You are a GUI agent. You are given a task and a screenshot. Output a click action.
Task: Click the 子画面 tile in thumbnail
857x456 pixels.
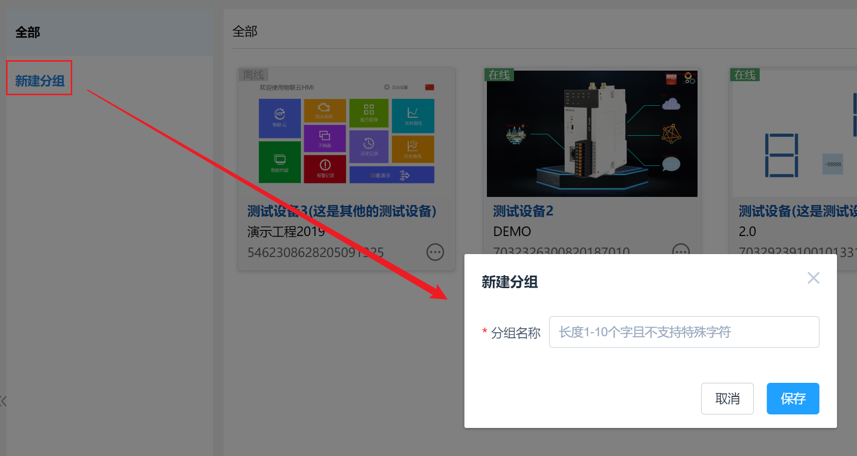tap(325, 138)
